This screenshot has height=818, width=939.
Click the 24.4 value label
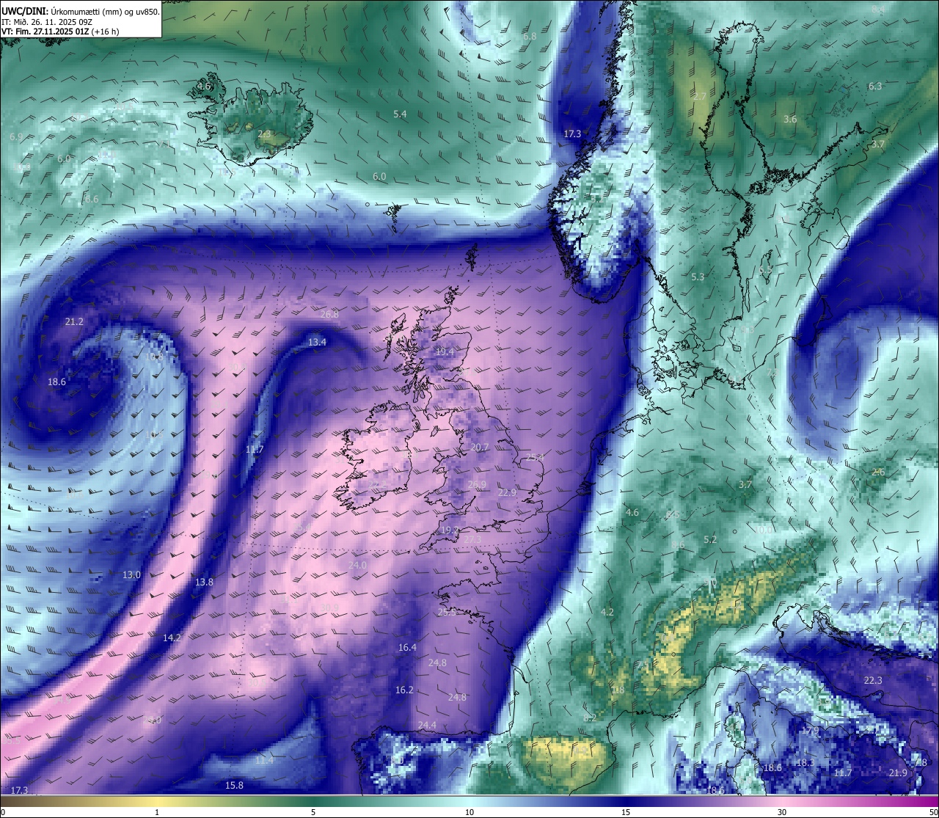pyautogui.click(x=427, y=726)
